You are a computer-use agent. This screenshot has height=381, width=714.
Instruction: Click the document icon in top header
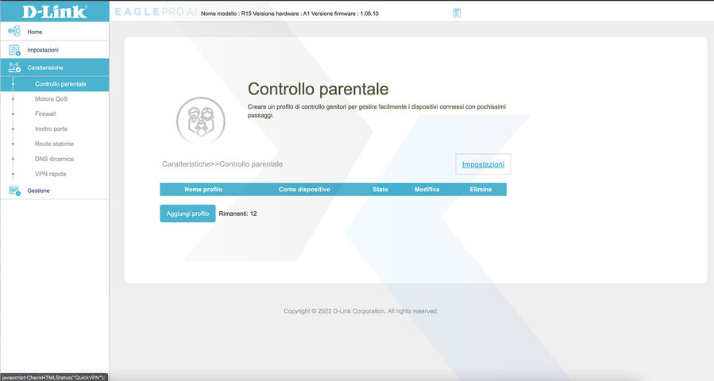coord(457,13)
